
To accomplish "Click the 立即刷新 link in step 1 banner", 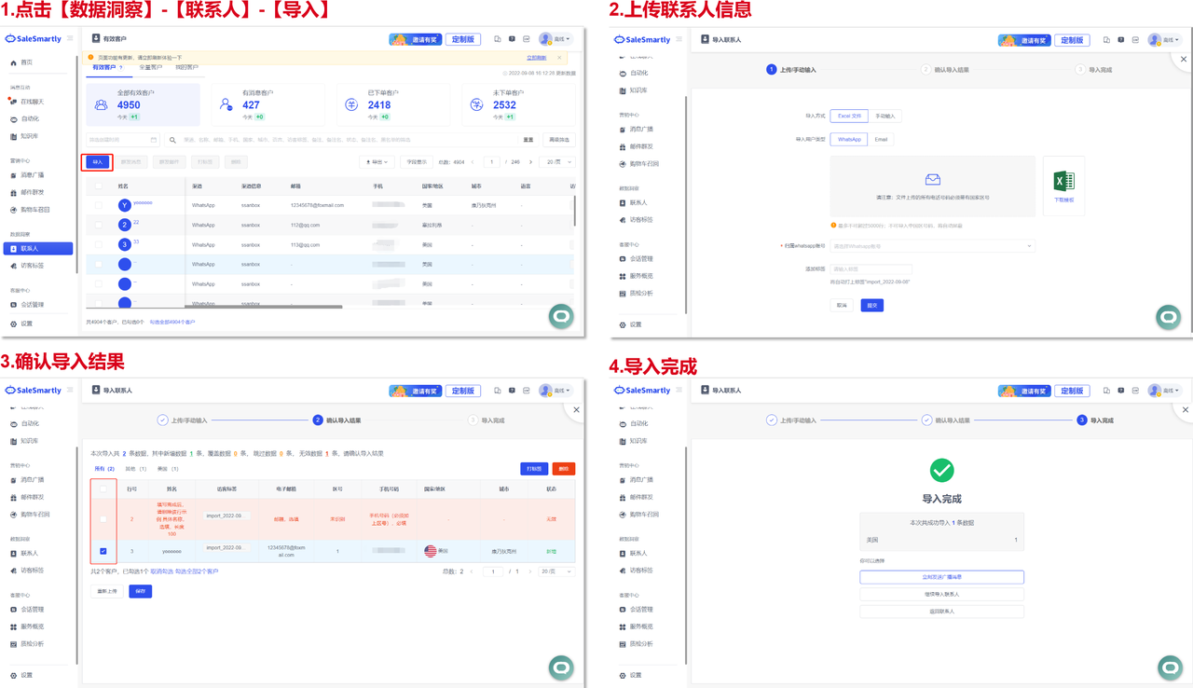I will pyautogui.click(x=536, y=58).
